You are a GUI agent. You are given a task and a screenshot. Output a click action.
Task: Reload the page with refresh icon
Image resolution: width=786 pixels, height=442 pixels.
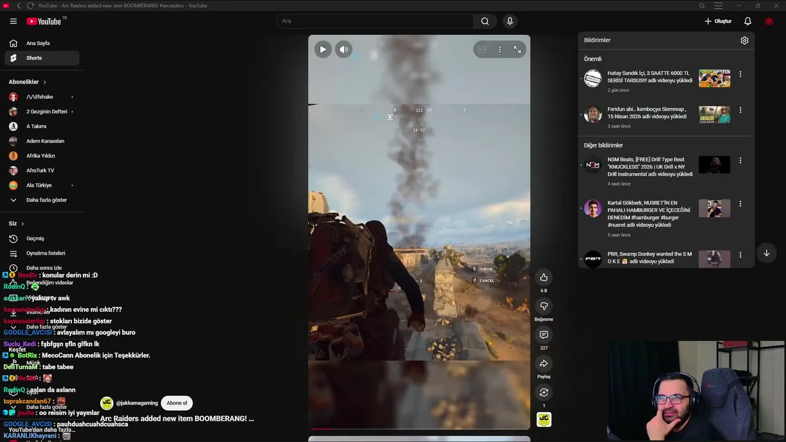tap(30, 6)
